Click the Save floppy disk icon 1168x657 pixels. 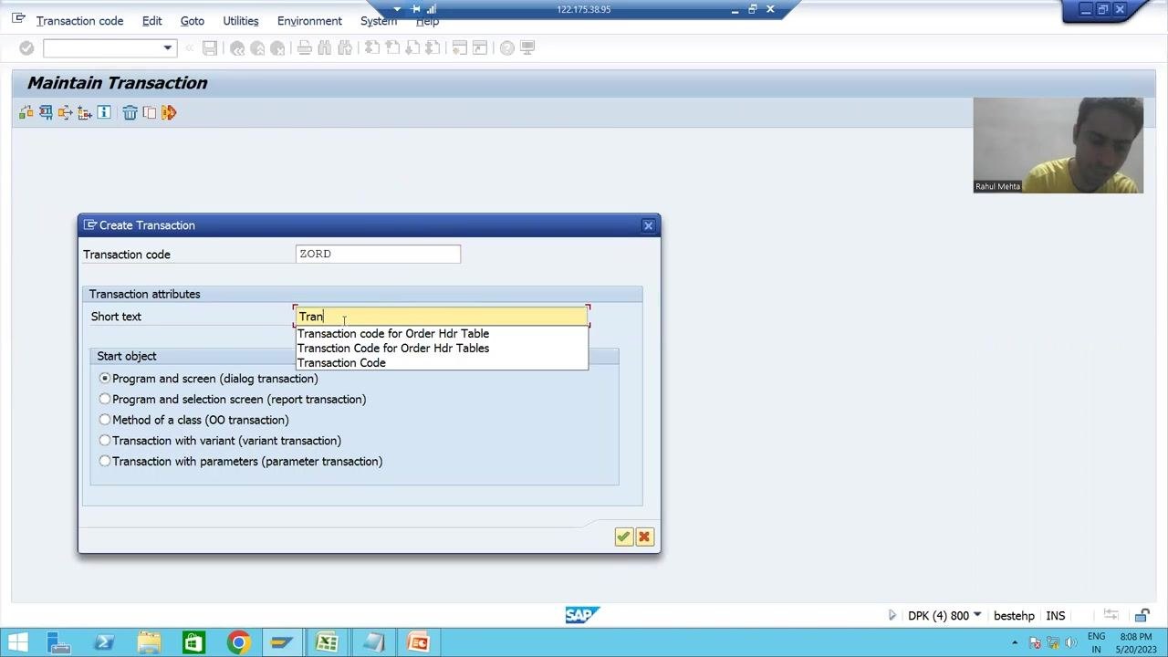(x=210, y=47)
